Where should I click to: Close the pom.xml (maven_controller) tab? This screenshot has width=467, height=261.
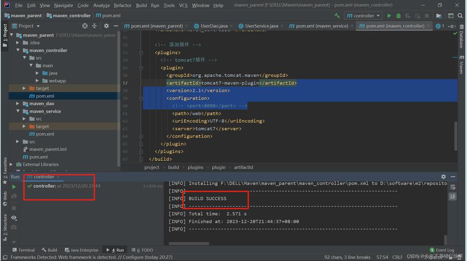pyautogui.click(x=428, y=26)
